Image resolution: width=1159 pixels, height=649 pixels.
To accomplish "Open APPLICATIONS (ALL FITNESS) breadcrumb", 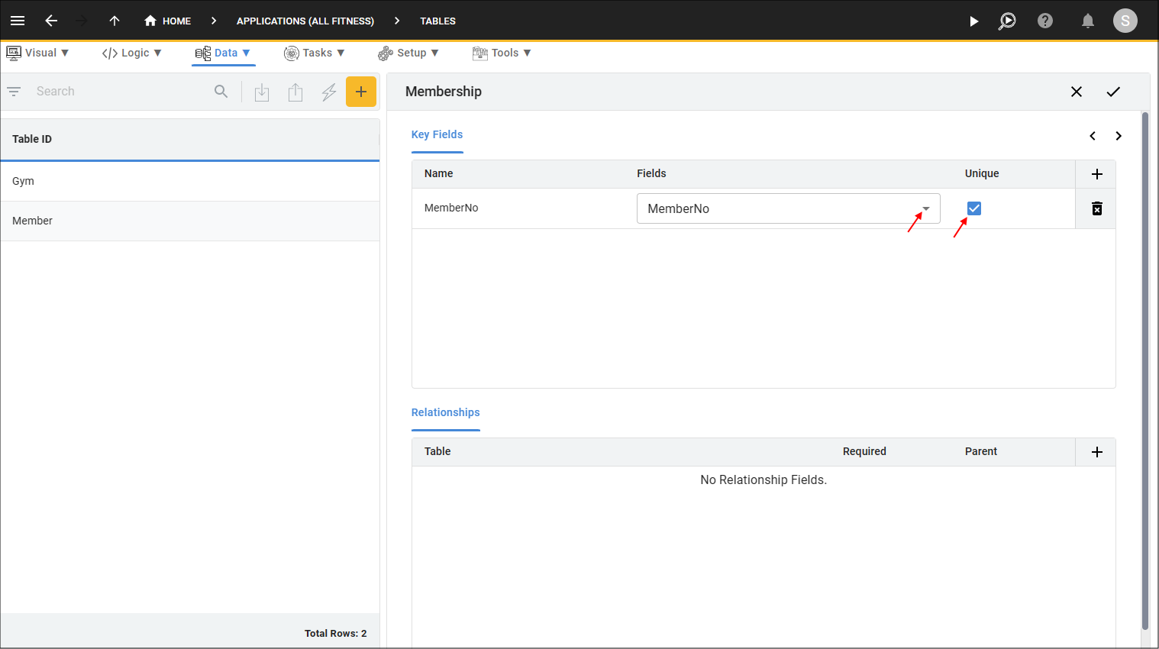I will pyautogui.click(x=305, y=21).
